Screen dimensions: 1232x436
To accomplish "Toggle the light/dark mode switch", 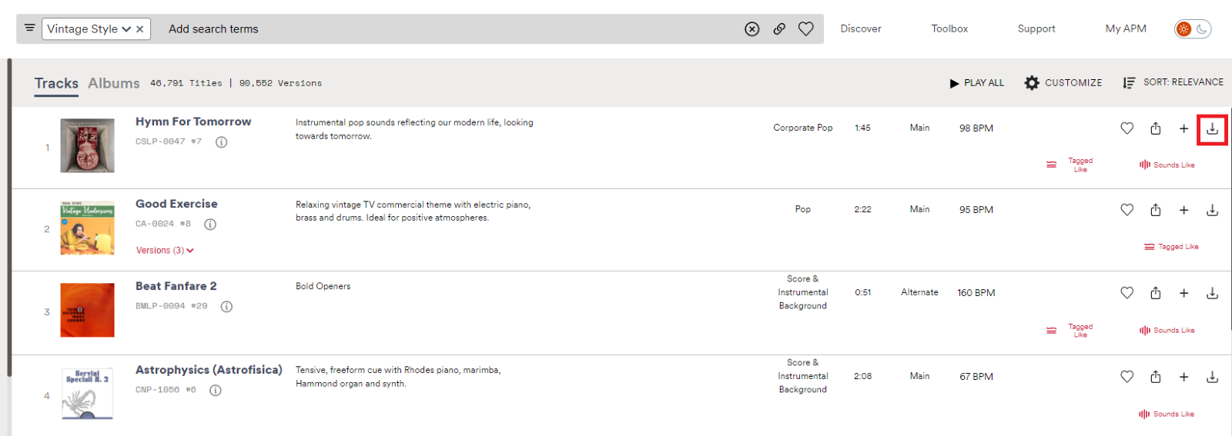I will pyautogui.click(x=1193, y=29).
